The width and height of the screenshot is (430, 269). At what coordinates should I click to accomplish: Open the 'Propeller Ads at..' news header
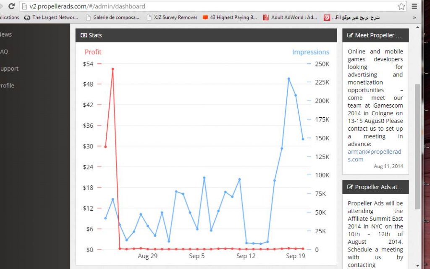pyautogui.click(x=375, y=187)
